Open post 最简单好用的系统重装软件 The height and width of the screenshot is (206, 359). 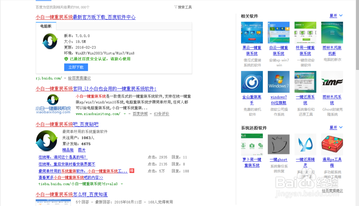click(x=83, y=171)
